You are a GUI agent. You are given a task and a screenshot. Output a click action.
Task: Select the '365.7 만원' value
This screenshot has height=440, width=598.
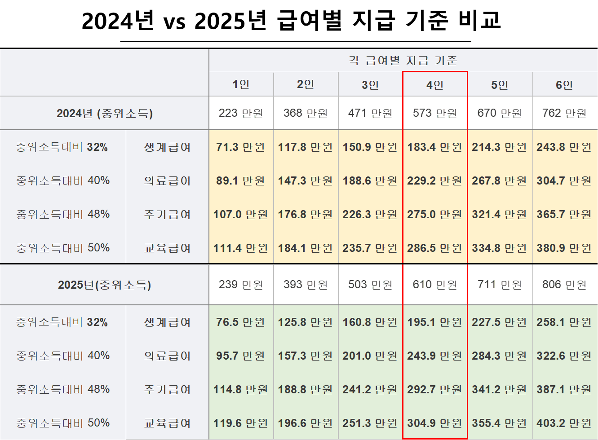tap(564, 215)
